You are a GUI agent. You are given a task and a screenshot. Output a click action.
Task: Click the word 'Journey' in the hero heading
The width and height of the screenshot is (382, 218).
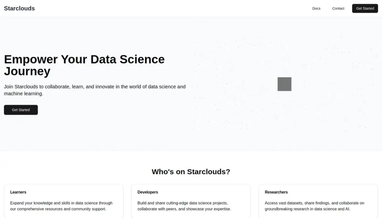point(27,71)
